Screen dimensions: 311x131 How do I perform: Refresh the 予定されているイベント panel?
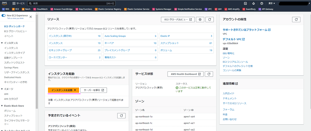click(121, 116)
